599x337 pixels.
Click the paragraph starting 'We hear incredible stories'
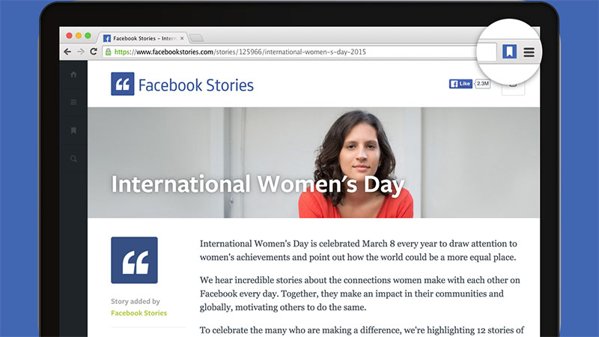360,294
